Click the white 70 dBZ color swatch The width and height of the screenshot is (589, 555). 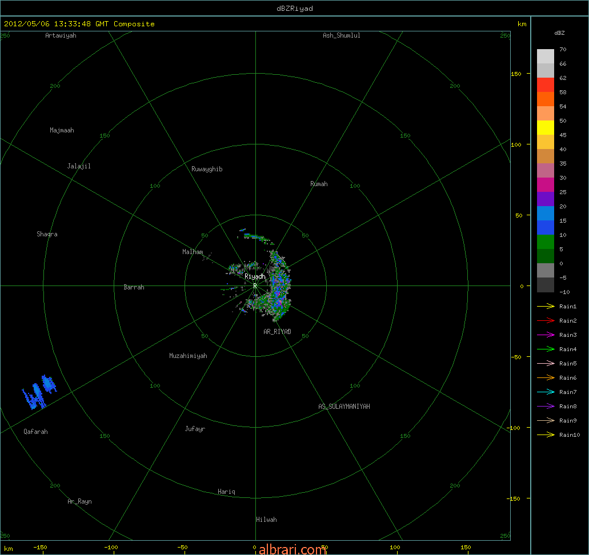tap(546, 57)
